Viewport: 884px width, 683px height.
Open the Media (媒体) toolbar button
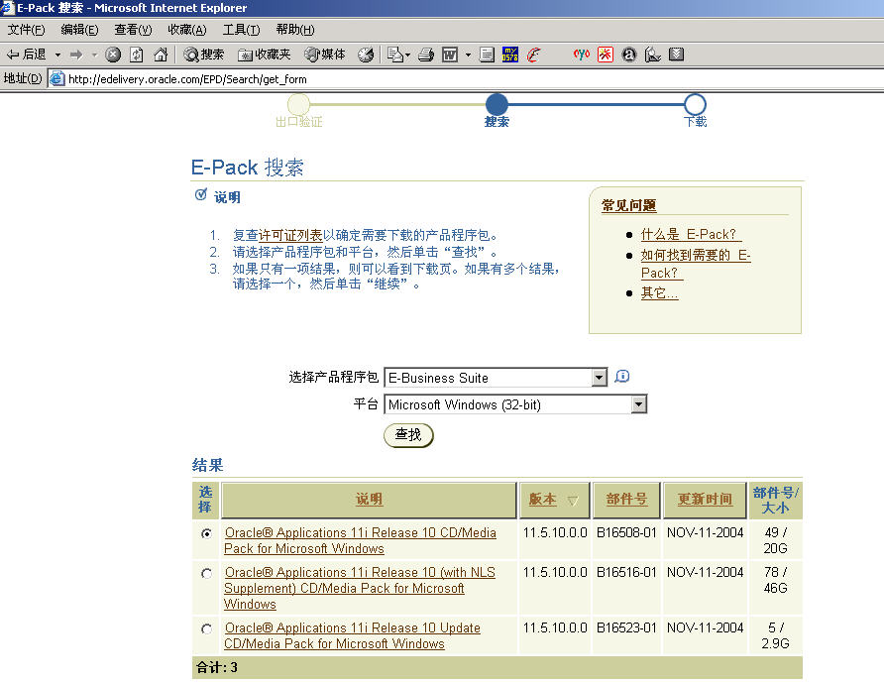325,55
